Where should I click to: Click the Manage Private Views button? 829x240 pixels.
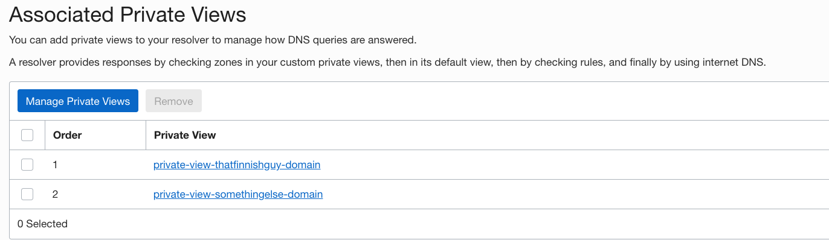[78, 101]
